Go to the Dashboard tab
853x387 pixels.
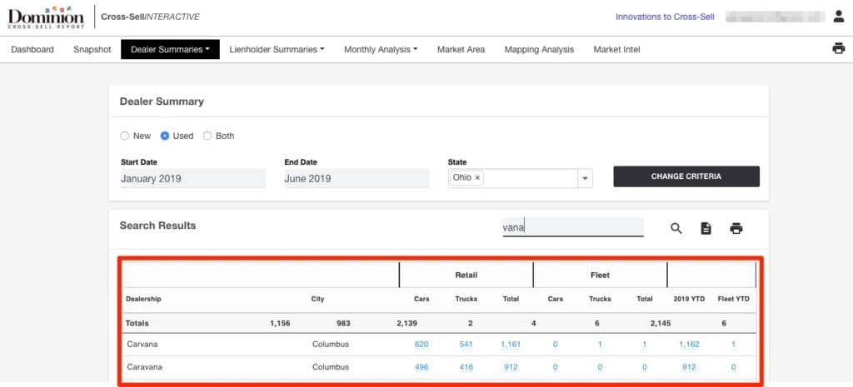click(x=32, y=49)
